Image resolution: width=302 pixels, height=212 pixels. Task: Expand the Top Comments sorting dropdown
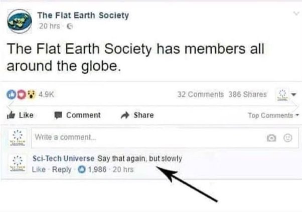point(273,115)
